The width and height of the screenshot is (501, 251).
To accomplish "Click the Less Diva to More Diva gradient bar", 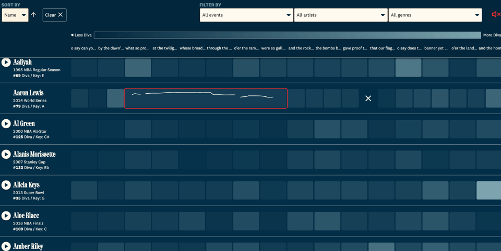I will tap(287, 35).
